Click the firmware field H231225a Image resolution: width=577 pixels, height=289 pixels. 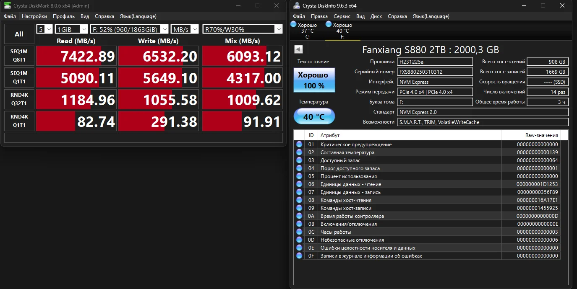[x=435, y=62]
